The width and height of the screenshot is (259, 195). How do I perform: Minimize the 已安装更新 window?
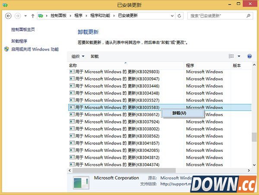pos(230,4)
